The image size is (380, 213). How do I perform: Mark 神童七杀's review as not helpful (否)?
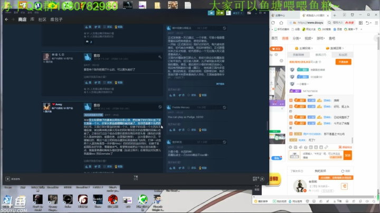click(98, 83)
